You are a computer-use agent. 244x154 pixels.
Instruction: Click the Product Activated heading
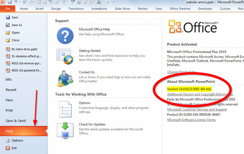182,44
